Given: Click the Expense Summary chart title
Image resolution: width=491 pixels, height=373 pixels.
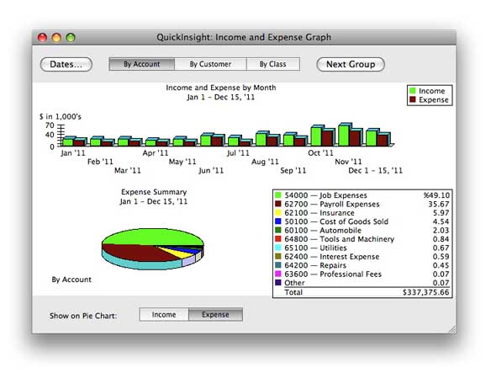Looking at the screenshot, I should coord(154,192).
